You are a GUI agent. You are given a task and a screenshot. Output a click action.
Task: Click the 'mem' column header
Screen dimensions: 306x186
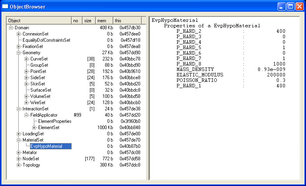pyautogui.click(x=104, y=21)
